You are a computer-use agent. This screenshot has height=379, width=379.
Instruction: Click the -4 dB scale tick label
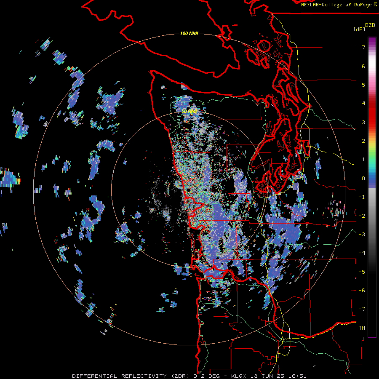(362, 253)
